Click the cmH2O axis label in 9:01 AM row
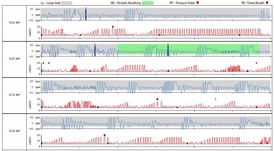274x151 pixels. 30,32
